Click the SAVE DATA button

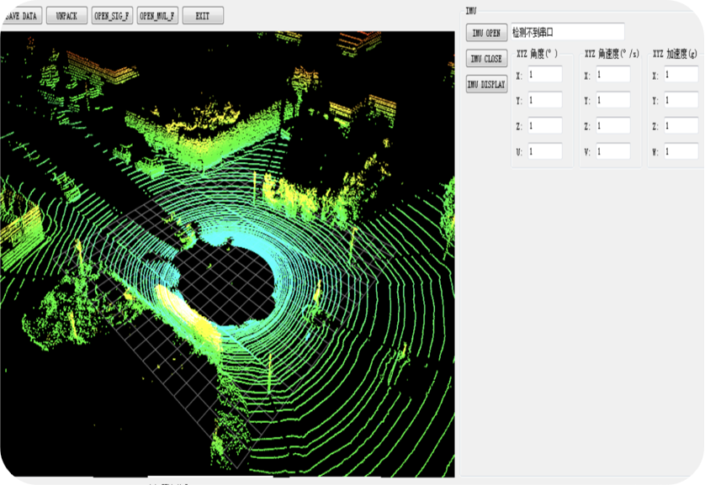pos(22,16)
